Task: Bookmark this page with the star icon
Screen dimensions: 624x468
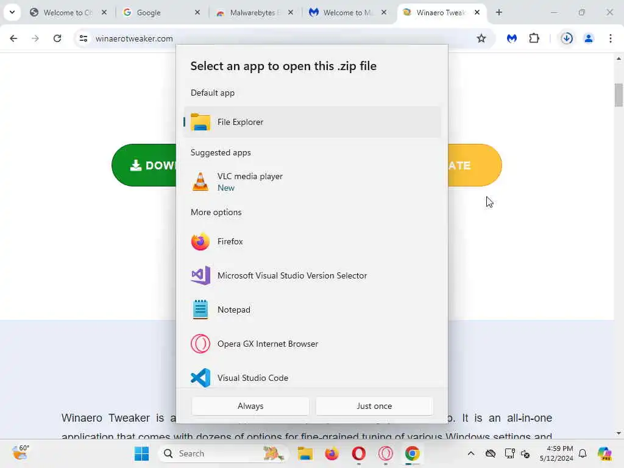Action: pyautogui.click(x=481, y=38)
